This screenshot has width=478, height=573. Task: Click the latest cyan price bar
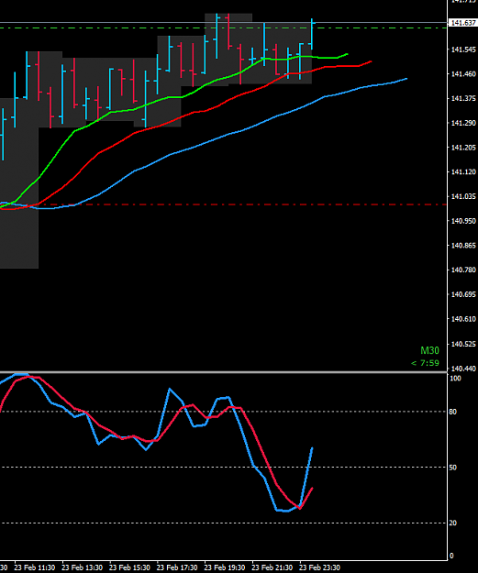tap(312, 34)
